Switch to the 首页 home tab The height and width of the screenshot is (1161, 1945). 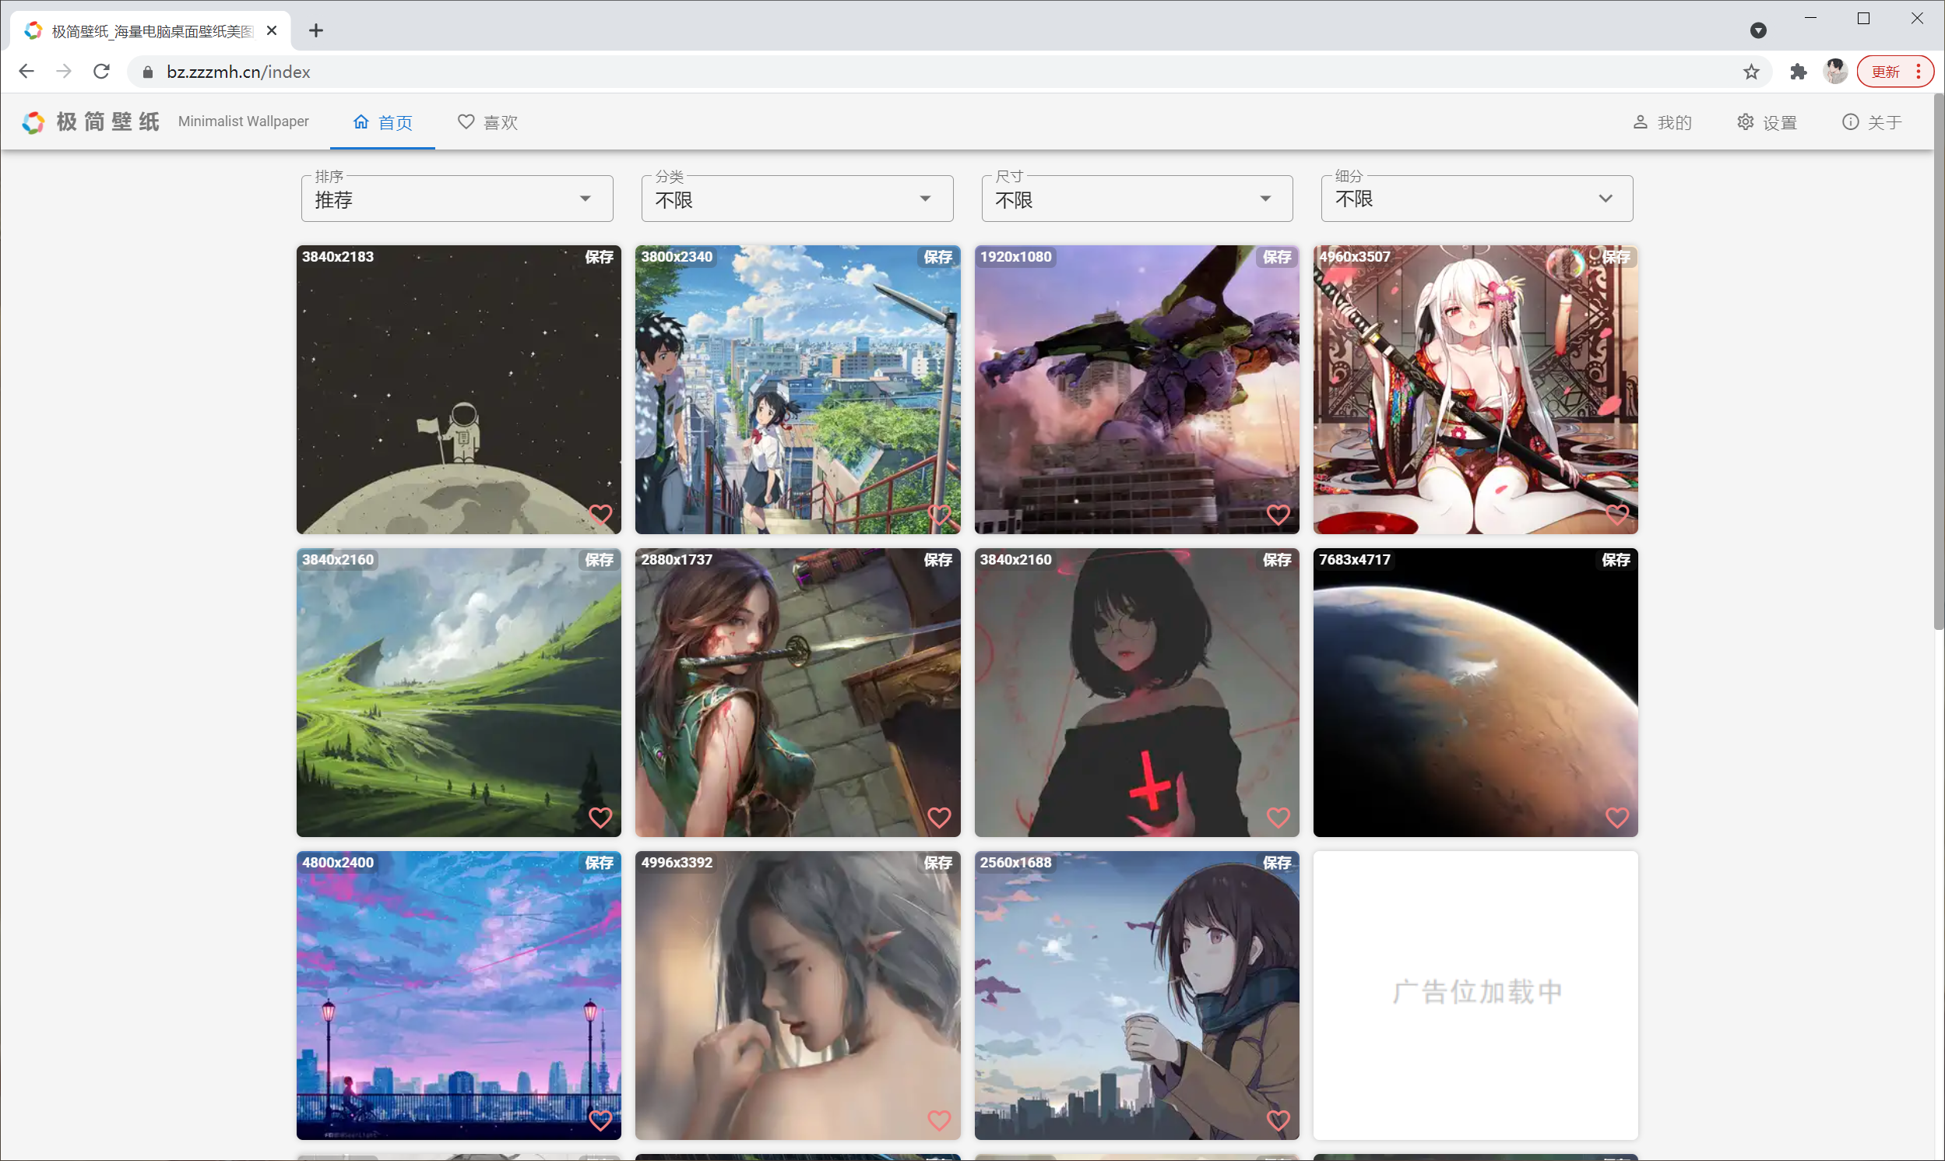[382, 122]
